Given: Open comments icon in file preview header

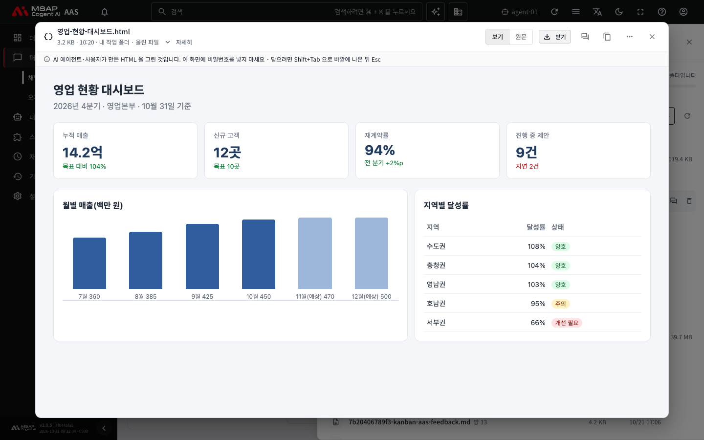Looking at the screenshot, I should 585,37.
